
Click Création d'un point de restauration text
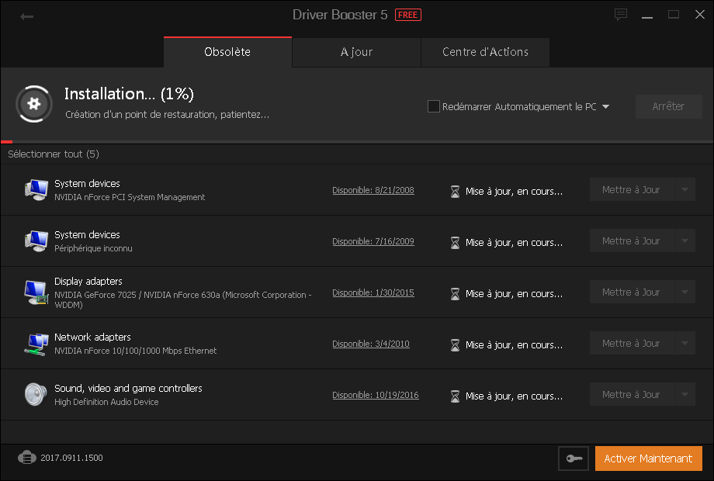[167, 115]
